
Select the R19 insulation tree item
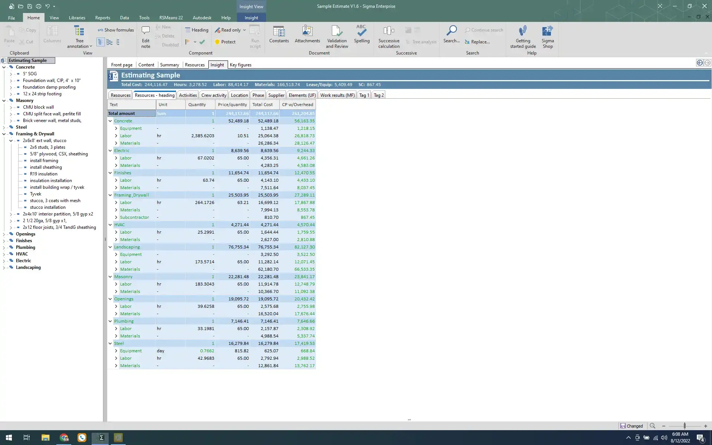43,174
